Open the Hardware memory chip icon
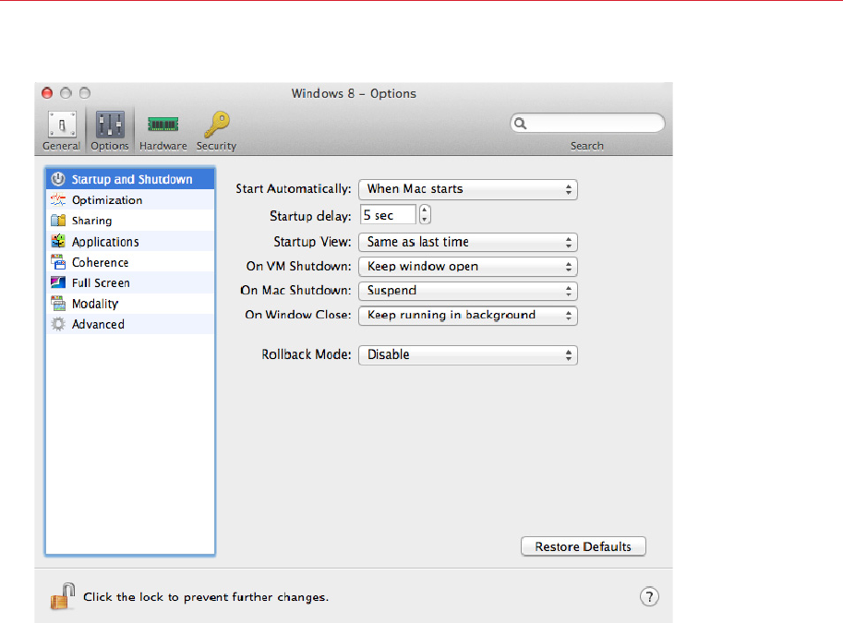 point(163,125)
